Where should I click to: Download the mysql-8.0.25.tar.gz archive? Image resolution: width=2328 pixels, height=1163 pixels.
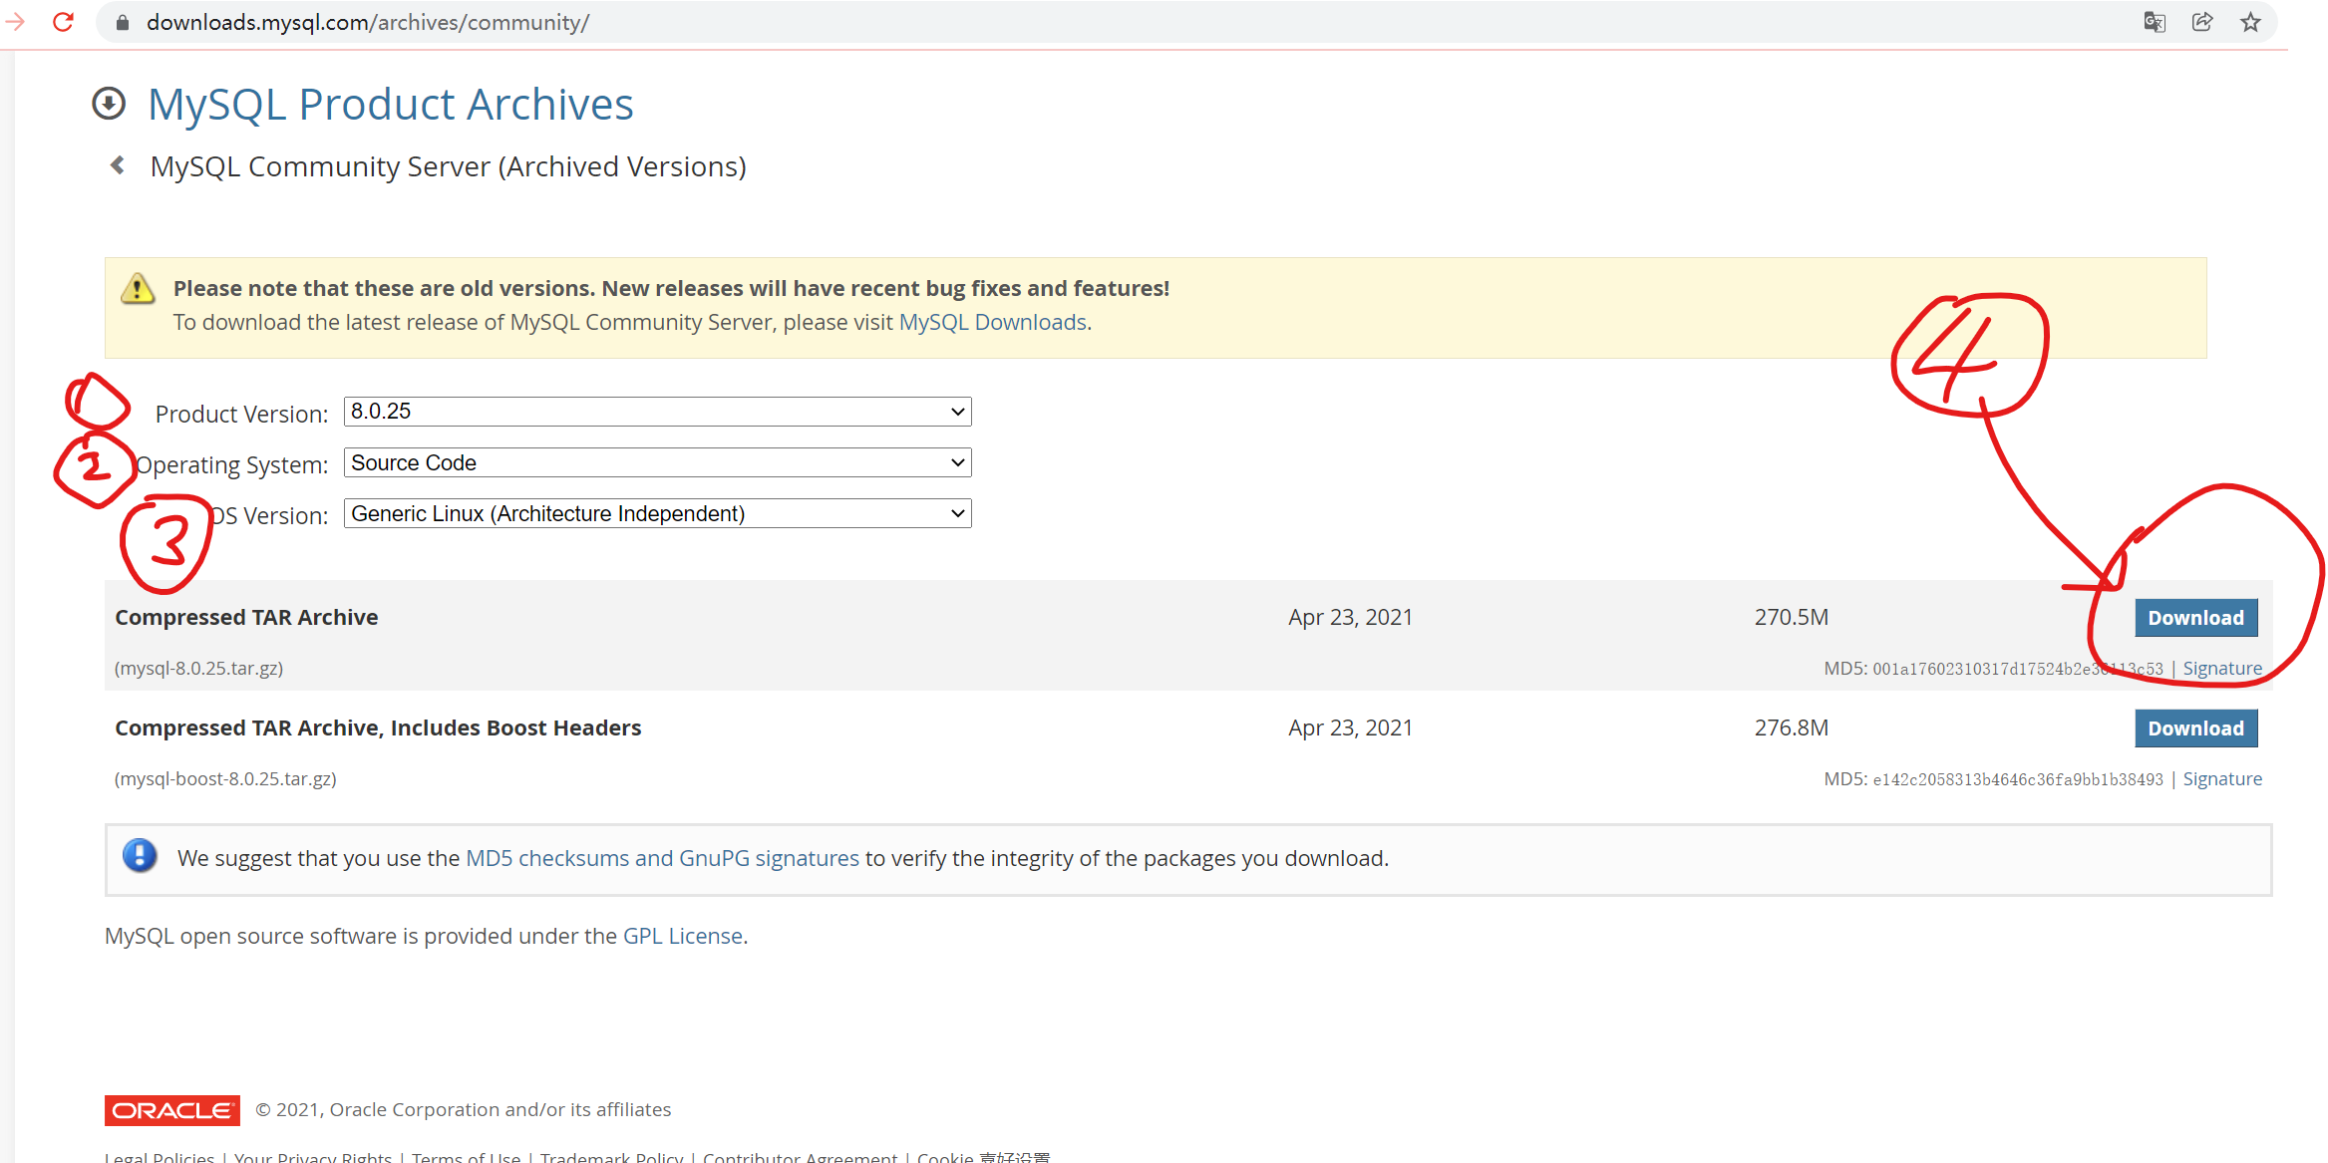coord(2195,618)
